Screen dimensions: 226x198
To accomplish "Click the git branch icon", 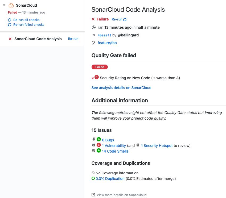I will (93, 43).
